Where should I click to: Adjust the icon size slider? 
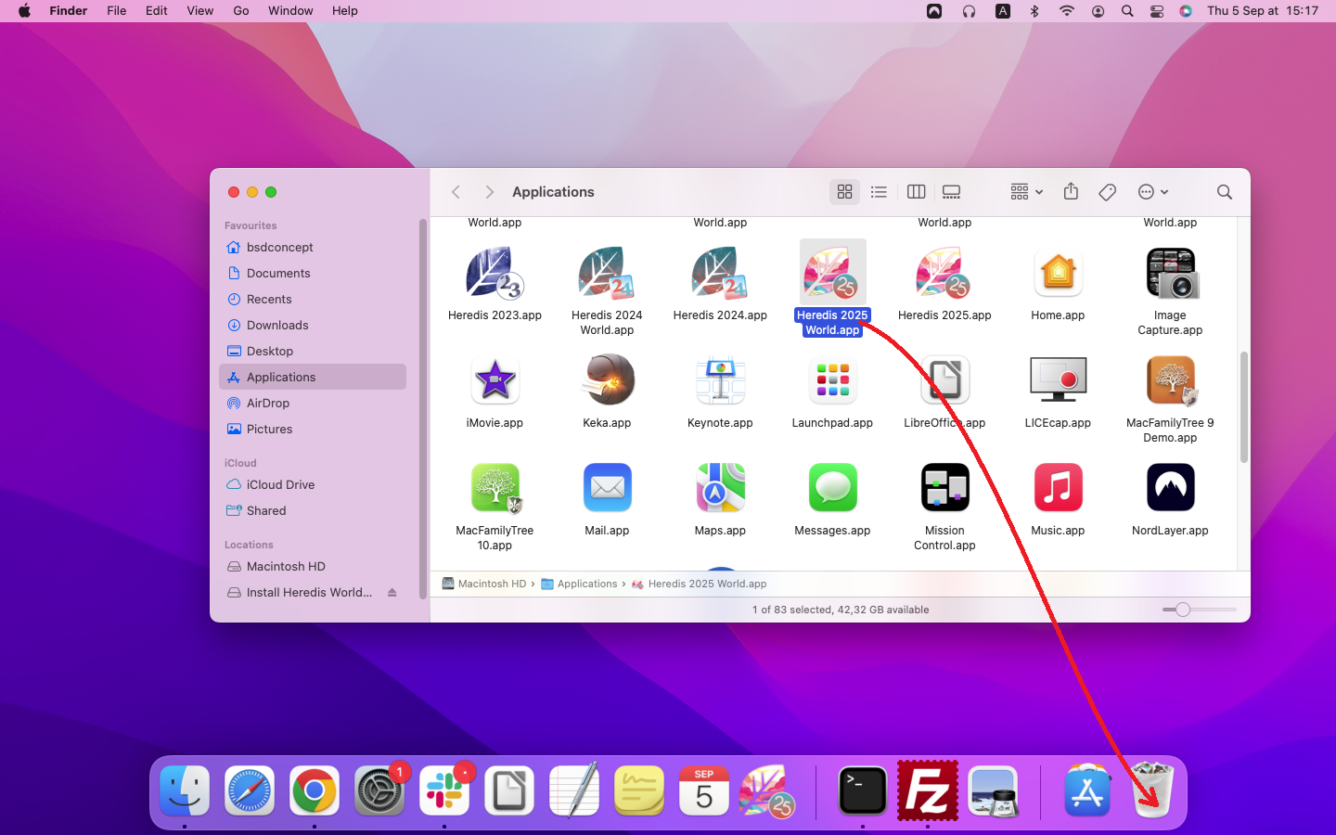[x=1183, y=610]
